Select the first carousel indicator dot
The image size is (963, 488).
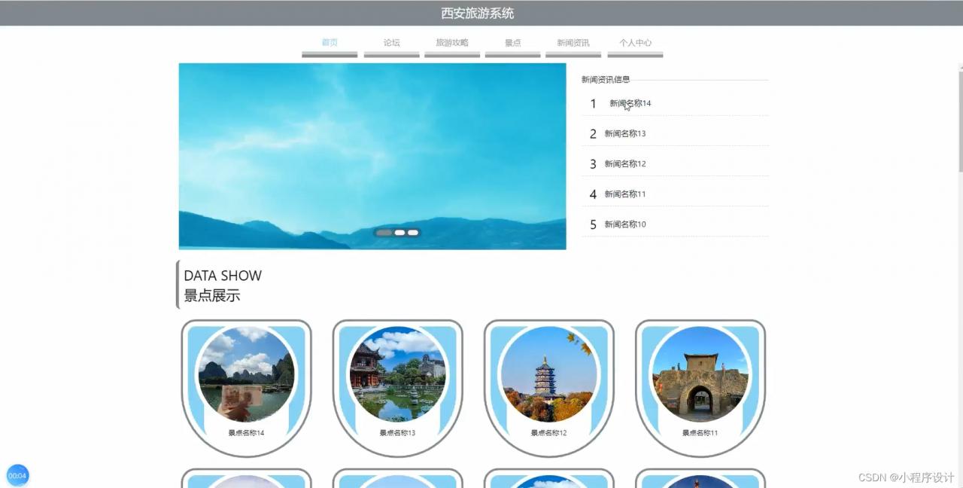385,233
